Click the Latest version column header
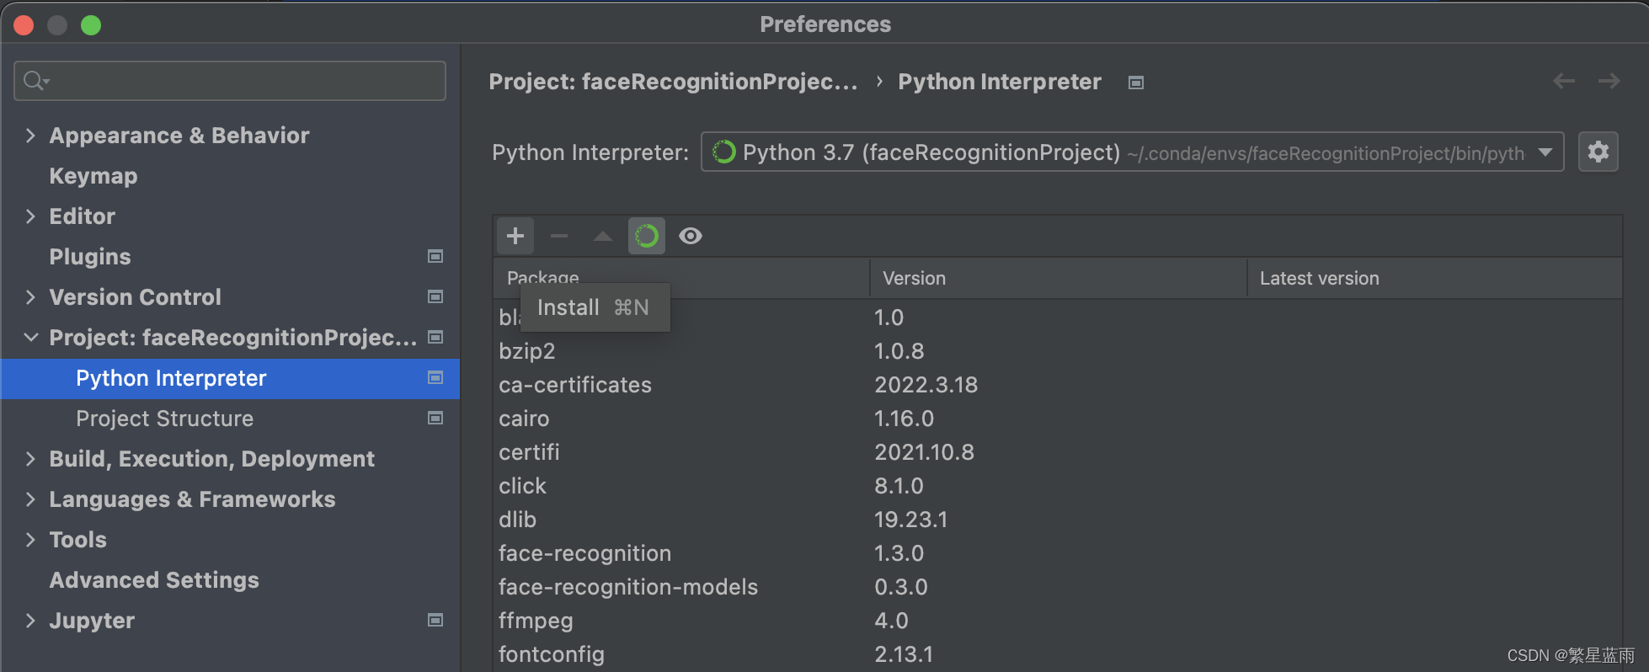The image size is (1649, 672). (x=1319, y=278)
